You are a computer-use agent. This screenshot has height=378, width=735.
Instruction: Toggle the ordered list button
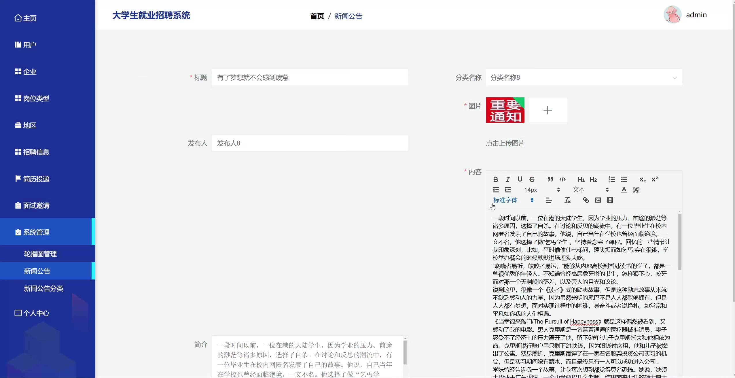coord(612,179)
